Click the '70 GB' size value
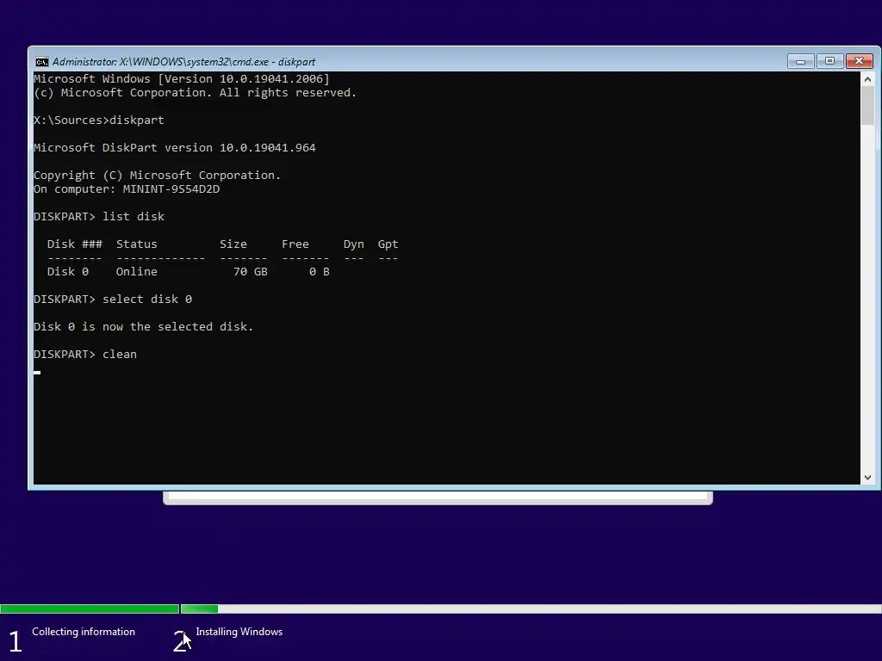882x661 pixels. (251, 271)
